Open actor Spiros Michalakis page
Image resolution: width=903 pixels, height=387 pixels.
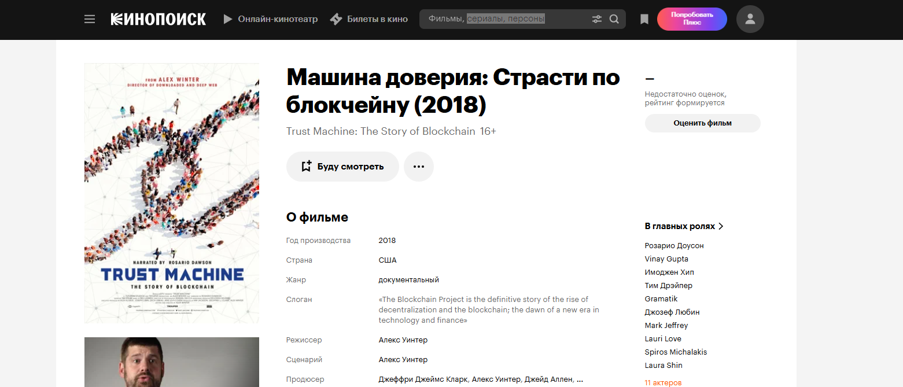click(x=676, y=352)
